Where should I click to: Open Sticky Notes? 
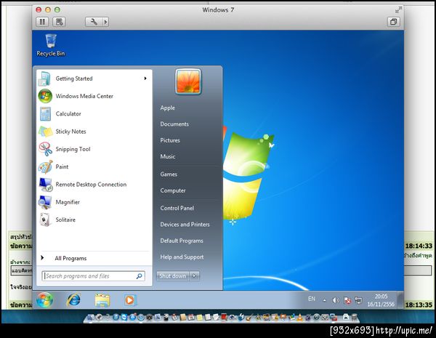click(x=94, y=132)
